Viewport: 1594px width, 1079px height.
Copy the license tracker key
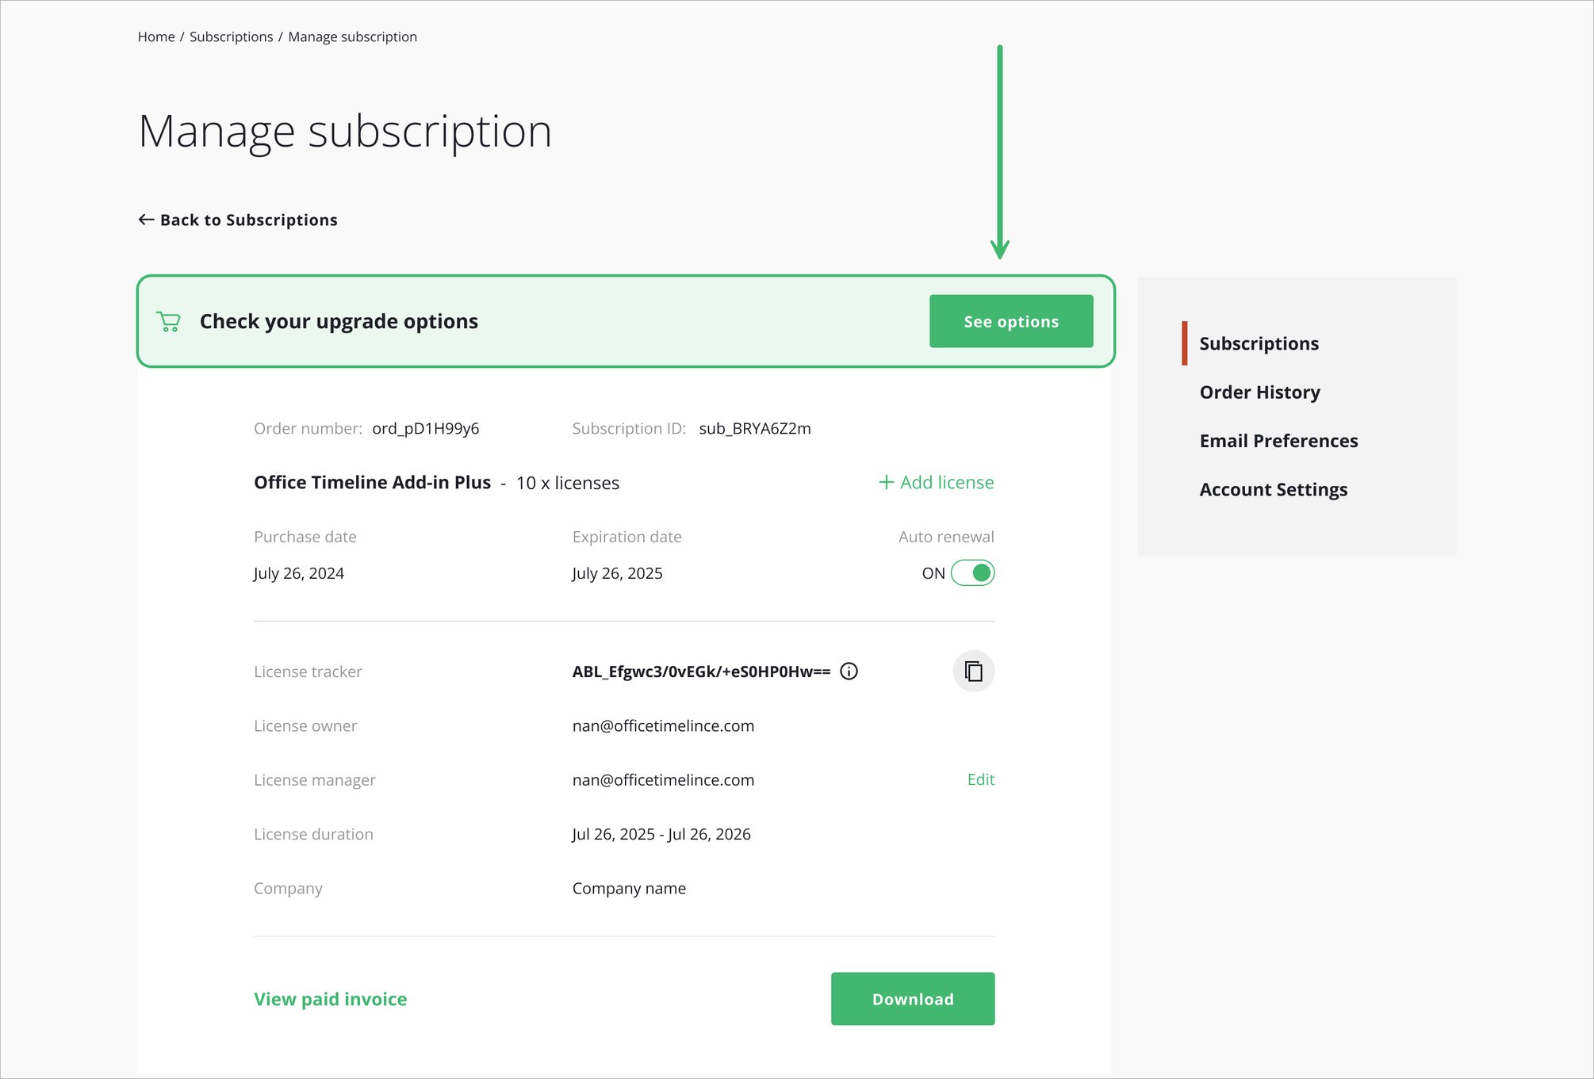pyautogui.click(x=973, y=672)
